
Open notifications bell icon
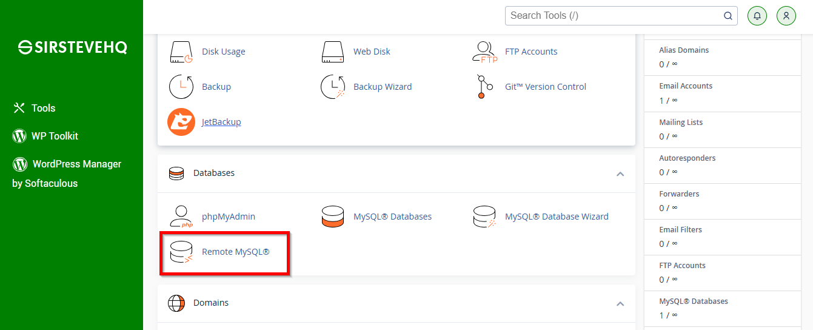(757, 16)
